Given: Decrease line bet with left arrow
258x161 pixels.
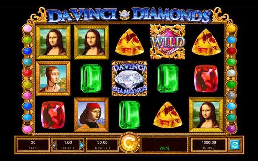Looking at the screenshot, I should pyautogui.click(x=54, y=145).
